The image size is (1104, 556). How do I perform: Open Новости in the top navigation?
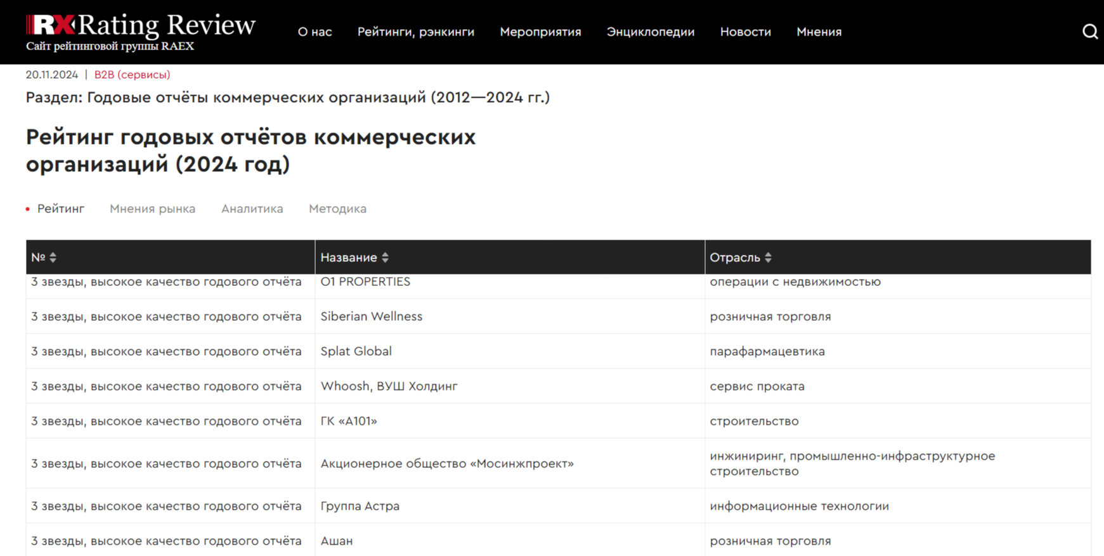click(746, 32)
